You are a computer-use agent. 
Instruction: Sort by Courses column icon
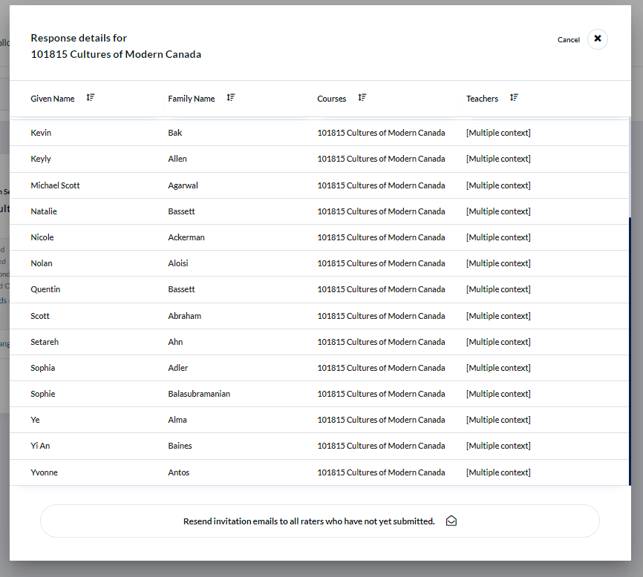pos(362,97)
